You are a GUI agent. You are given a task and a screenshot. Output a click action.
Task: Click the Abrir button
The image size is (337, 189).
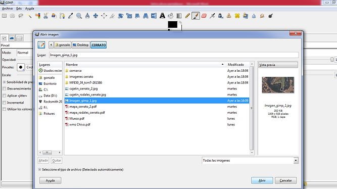(262, 180)
